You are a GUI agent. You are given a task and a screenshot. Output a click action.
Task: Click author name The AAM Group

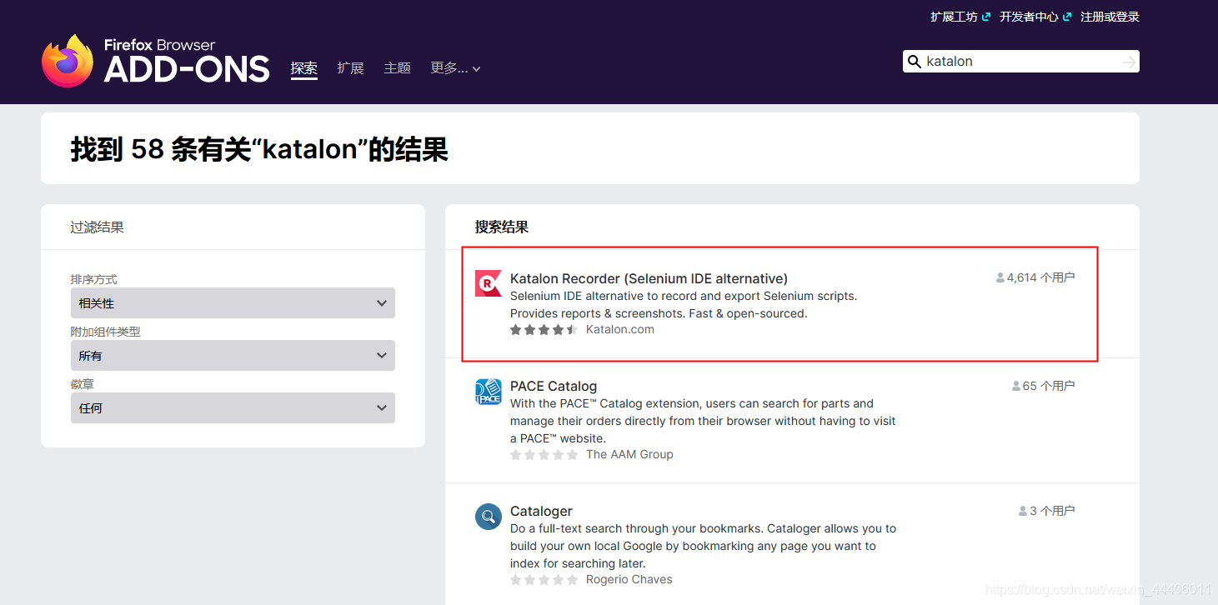pos(629,455)
